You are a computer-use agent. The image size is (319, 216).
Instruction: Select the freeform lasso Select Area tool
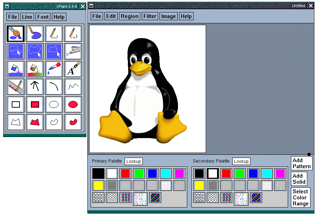(x=35, y=51)
